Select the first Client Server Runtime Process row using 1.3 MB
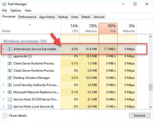Screen dimensions: 153x122 (69, 64)
